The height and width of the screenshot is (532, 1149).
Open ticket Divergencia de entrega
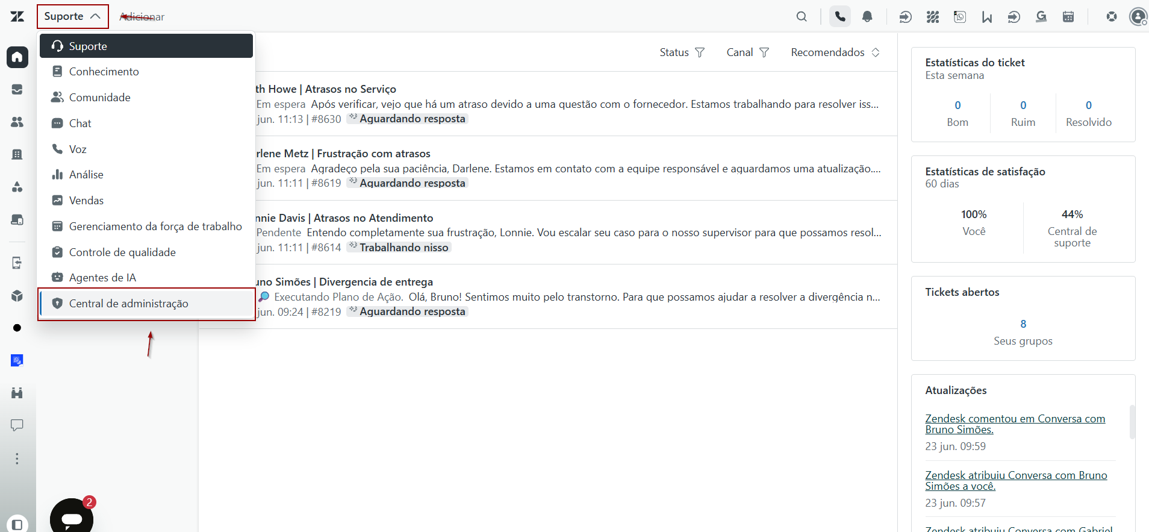tap(376, 282)
